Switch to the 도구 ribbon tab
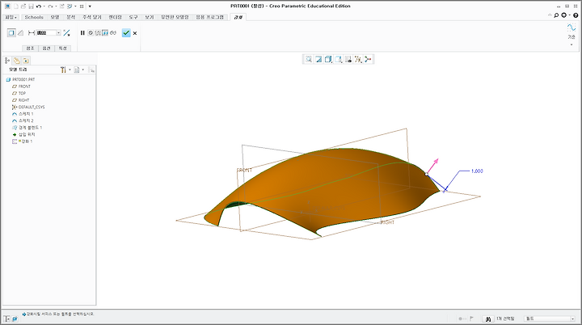Screen dimensions: 582x325 point(133,17)
